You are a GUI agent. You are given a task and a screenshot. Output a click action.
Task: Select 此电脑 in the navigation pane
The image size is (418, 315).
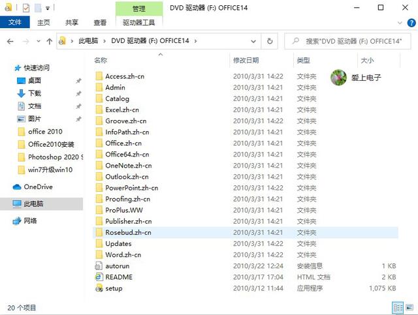tap(42, 204)
